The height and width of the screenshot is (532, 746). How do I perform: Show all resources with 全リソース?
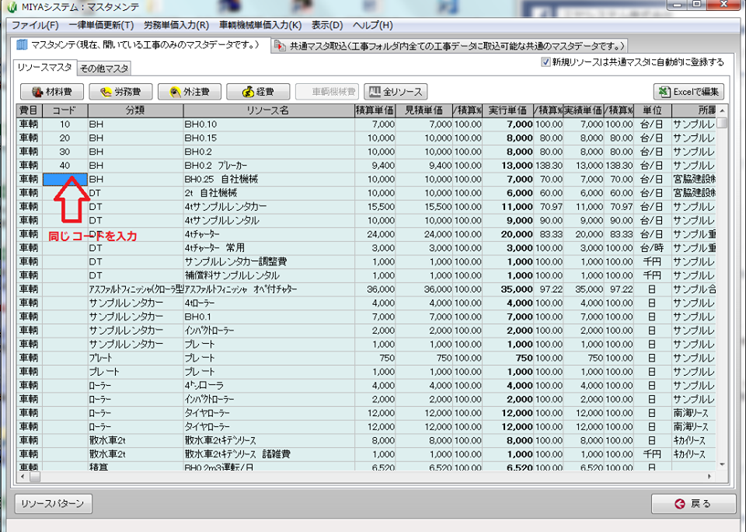(396, 92)
